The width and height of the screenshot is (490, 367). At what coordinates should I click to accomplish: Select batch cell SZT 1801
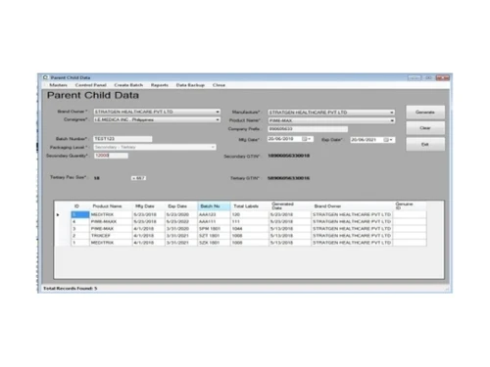pos(214,236)
